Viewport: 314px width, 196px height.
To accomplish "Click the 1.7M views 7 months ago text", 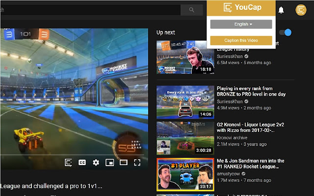I will (244, 180).
